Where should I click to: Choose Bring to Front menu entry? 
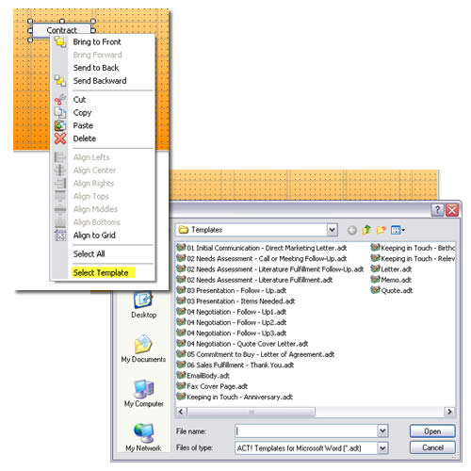click(x=97, y=41)
